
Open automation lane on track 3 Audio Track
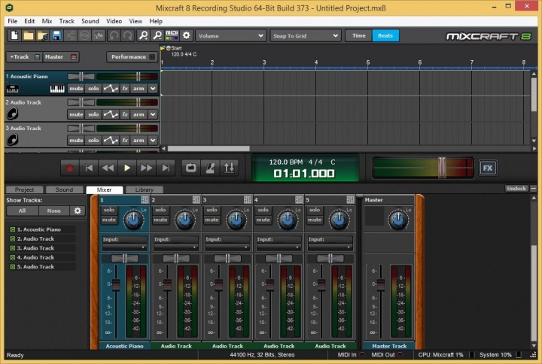111,140
